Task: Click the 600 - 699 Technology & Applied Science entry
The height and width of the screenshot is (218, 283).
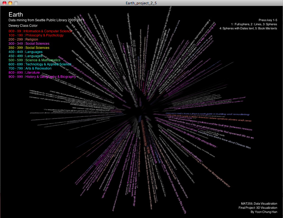Action: 40,64
